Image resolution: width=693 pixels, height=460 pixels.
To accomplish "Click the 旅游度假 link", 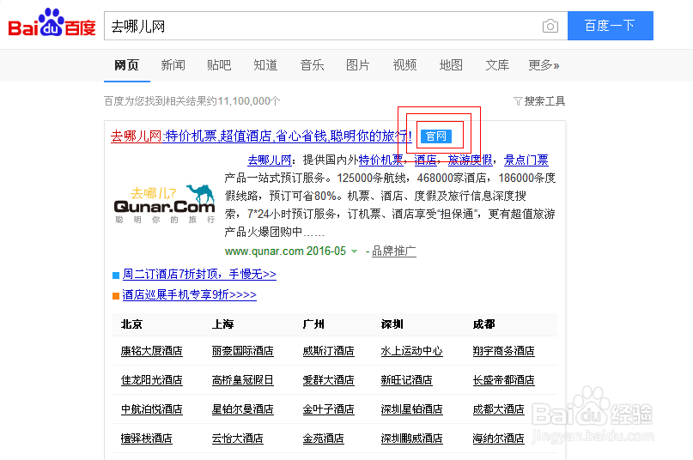I will pos(471,160).
